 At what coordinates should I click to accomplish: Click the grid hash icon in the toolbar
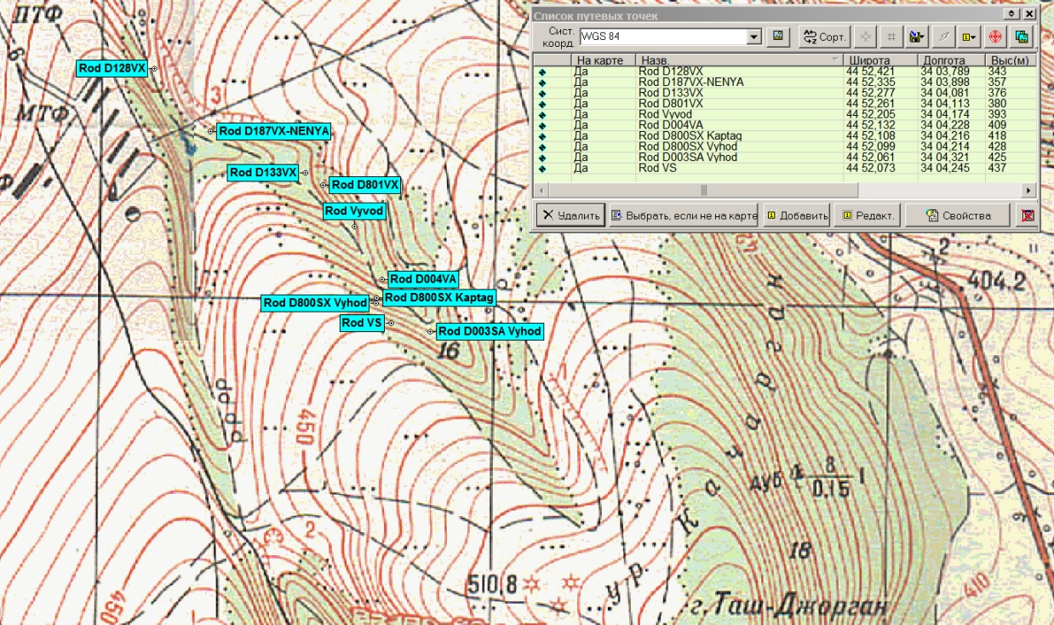click(891, 37)
